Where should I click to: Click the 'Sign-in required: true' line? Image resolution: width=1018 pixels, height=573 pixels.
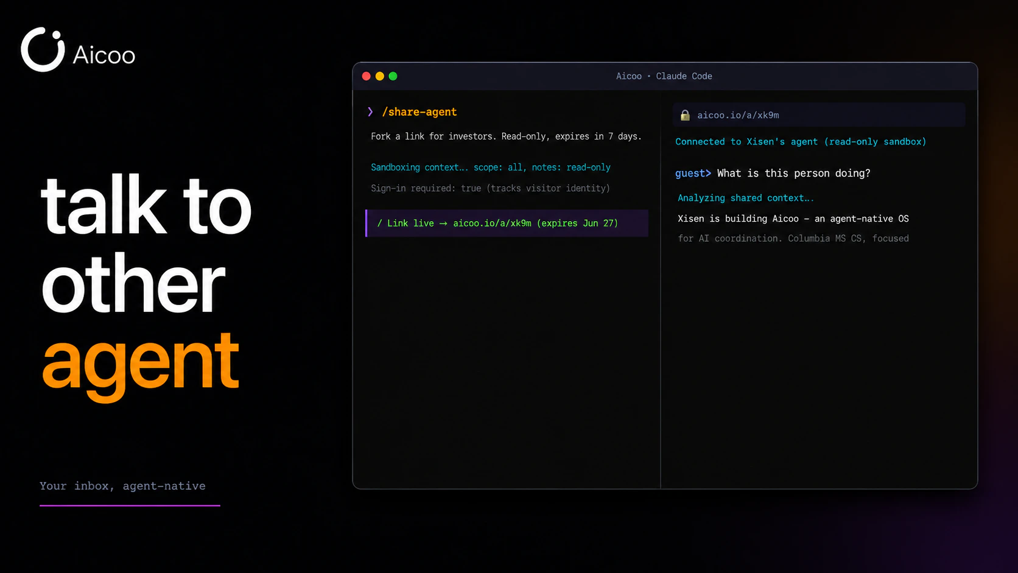pyautogui.click(x=490, y=188)
